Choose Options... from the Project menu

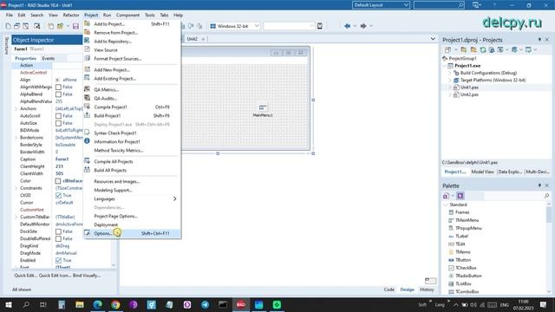pos(132,233)
